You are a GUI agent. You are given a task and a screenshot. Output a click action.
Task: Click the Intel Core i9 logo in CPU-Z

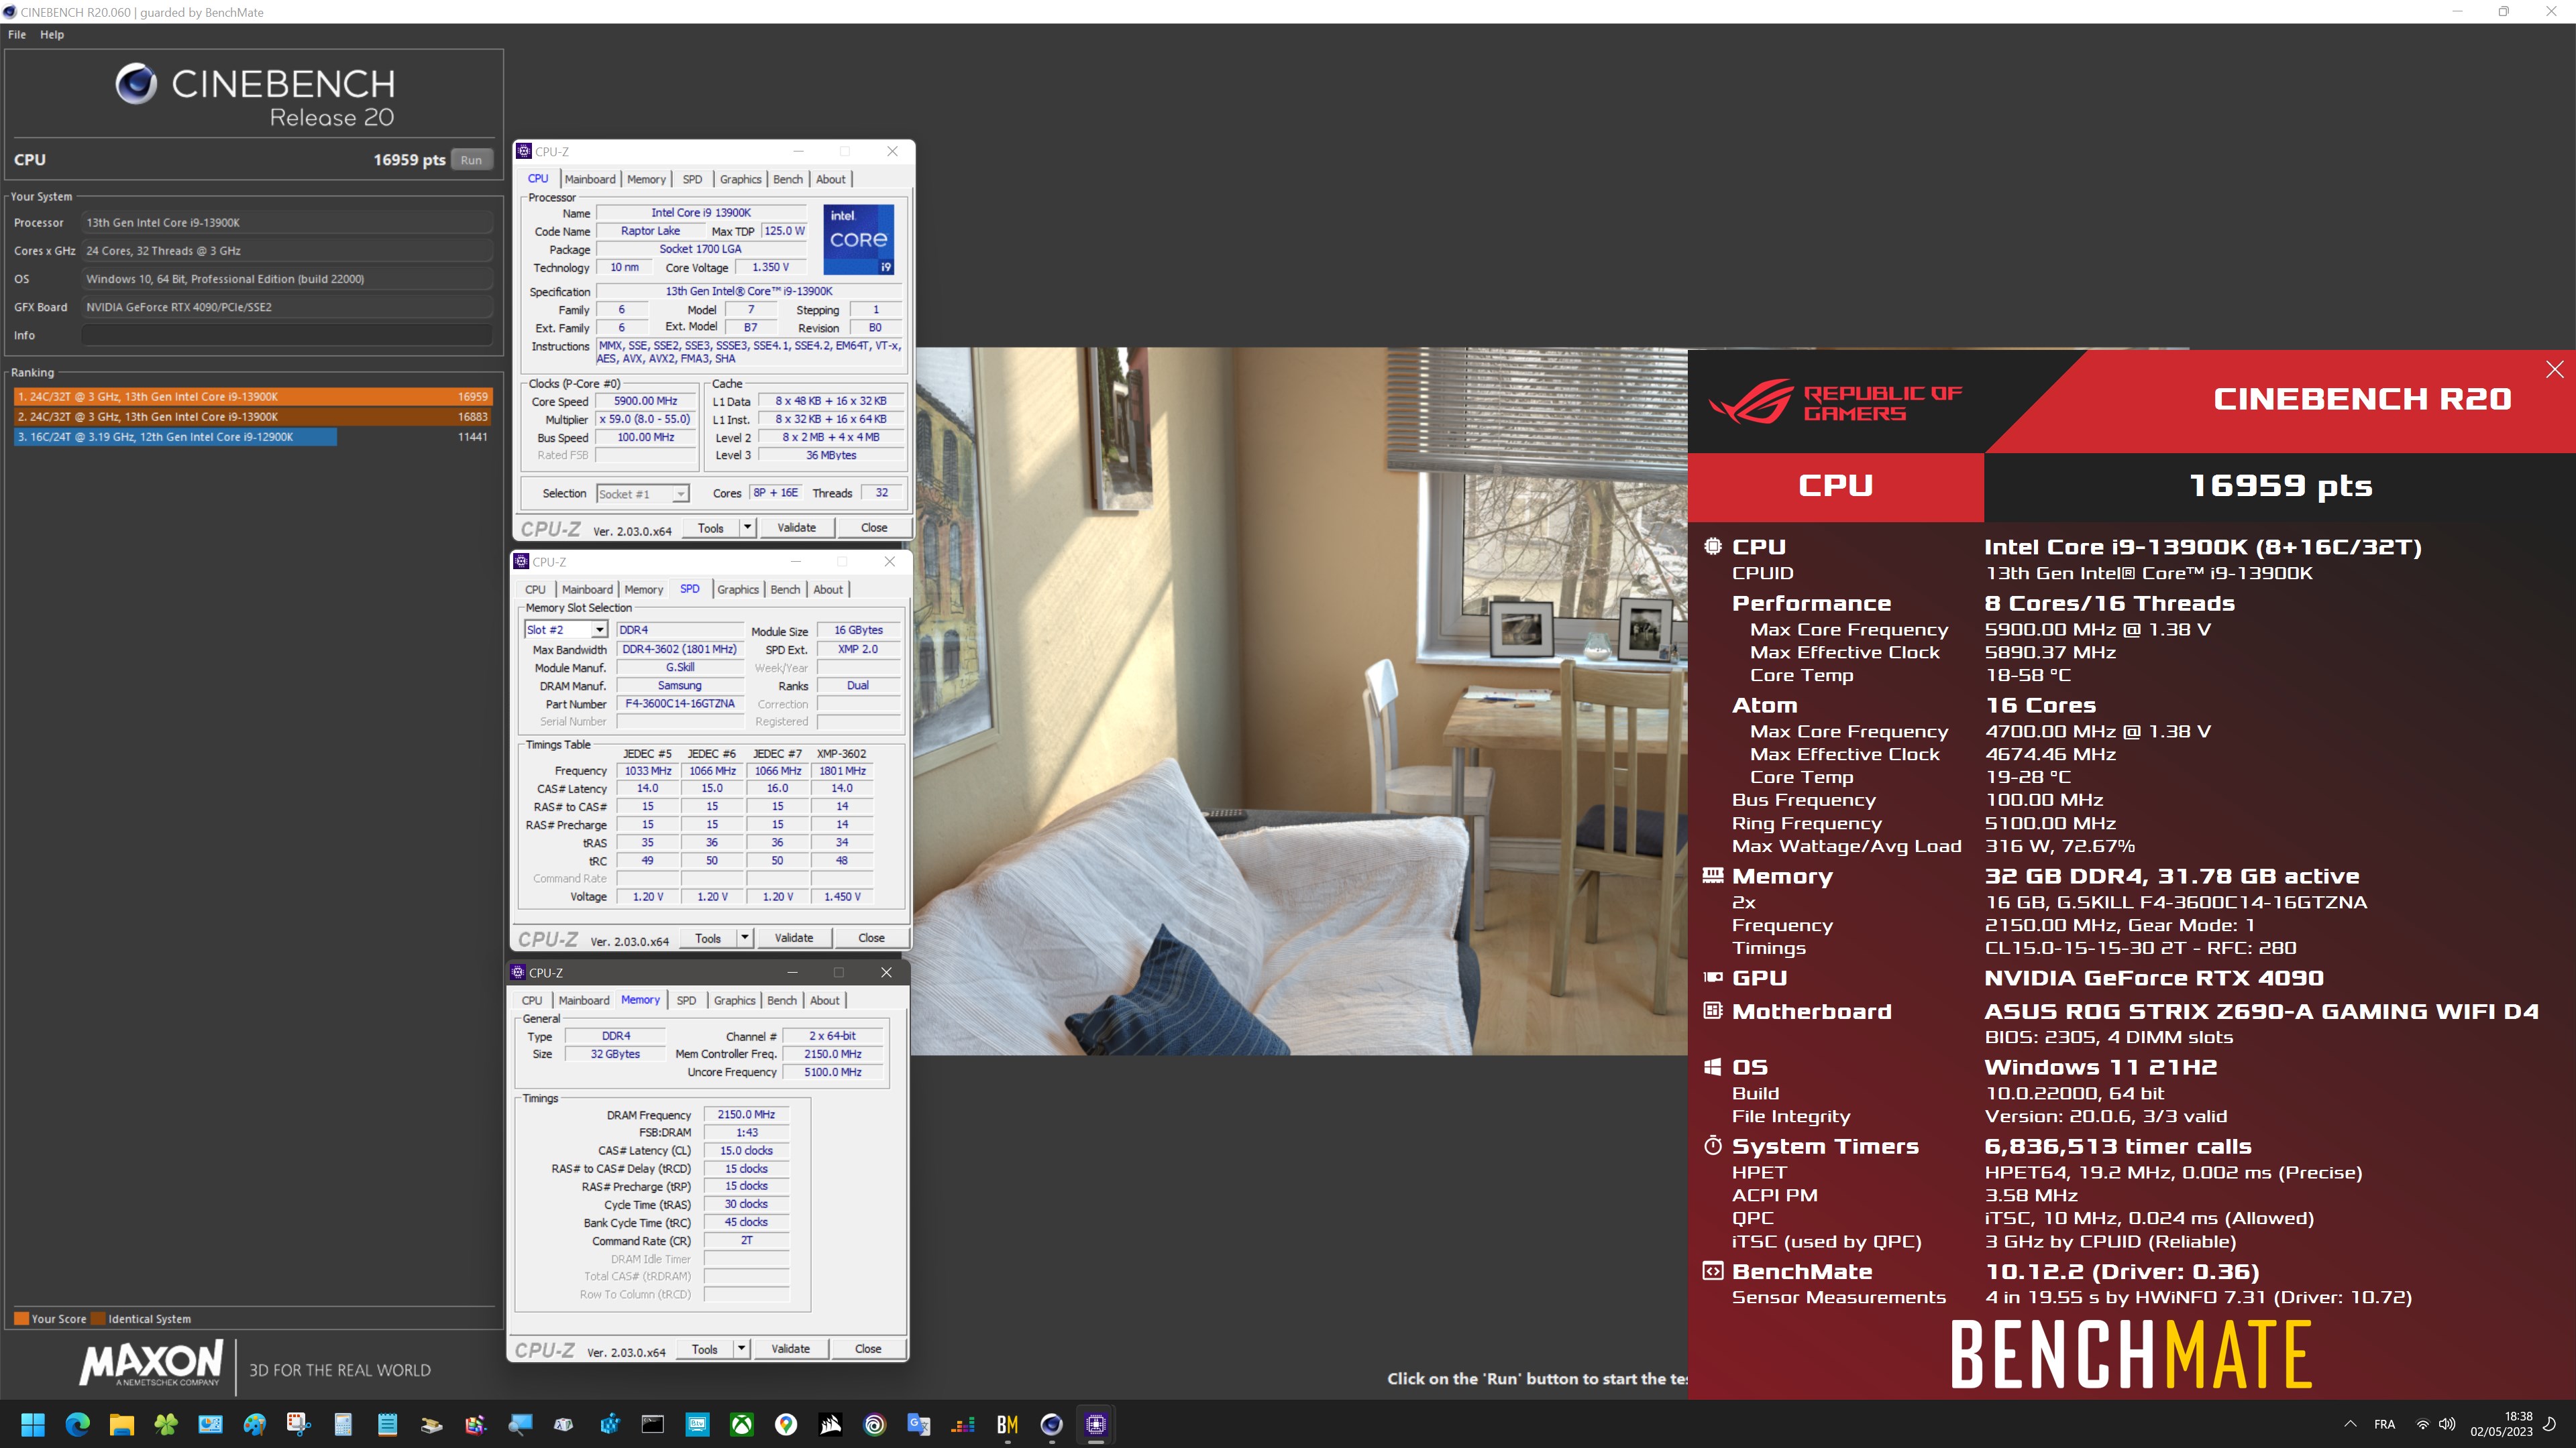point(858,239)
